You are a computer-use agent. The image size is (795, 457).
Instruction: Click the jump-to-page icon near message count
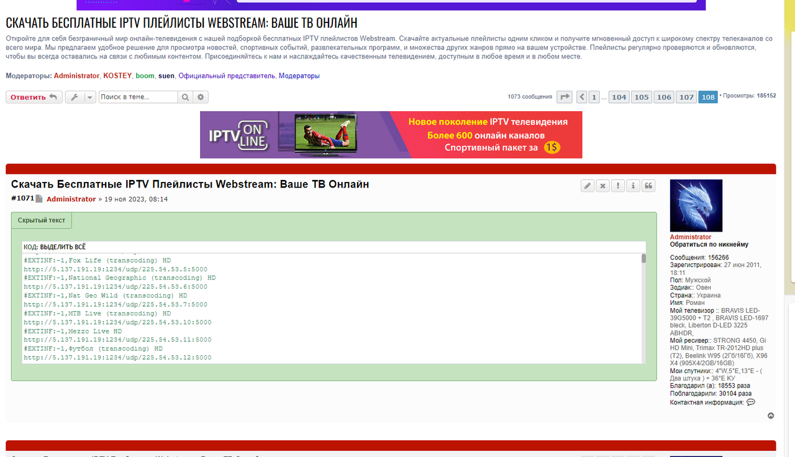coord(564,97)
